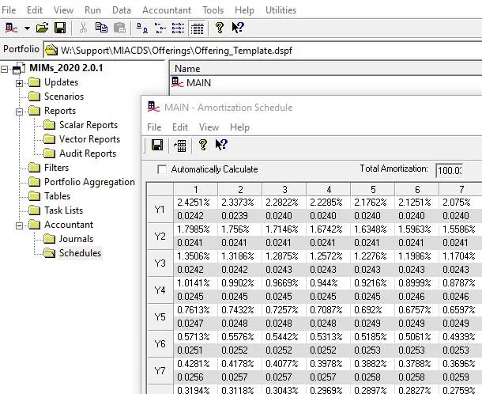
Task: Expand the Updates tree node
Action: coord(20,82)
